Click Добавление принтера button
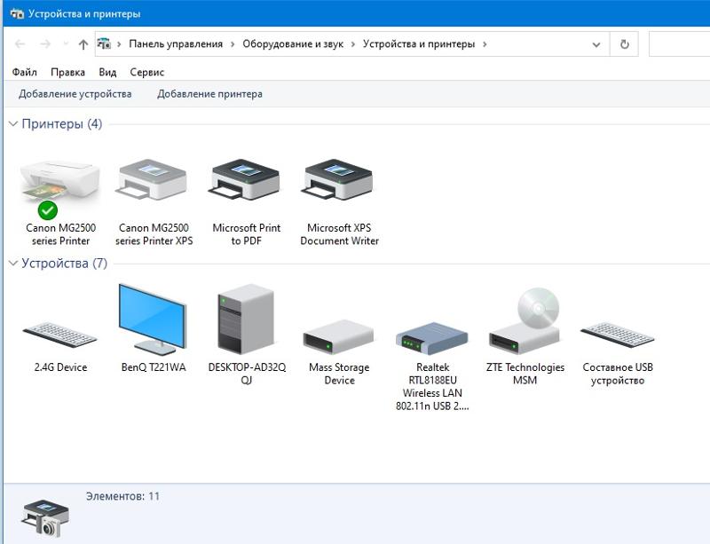Viewport: 710px width, 544px height. click(x=209, y=94)
